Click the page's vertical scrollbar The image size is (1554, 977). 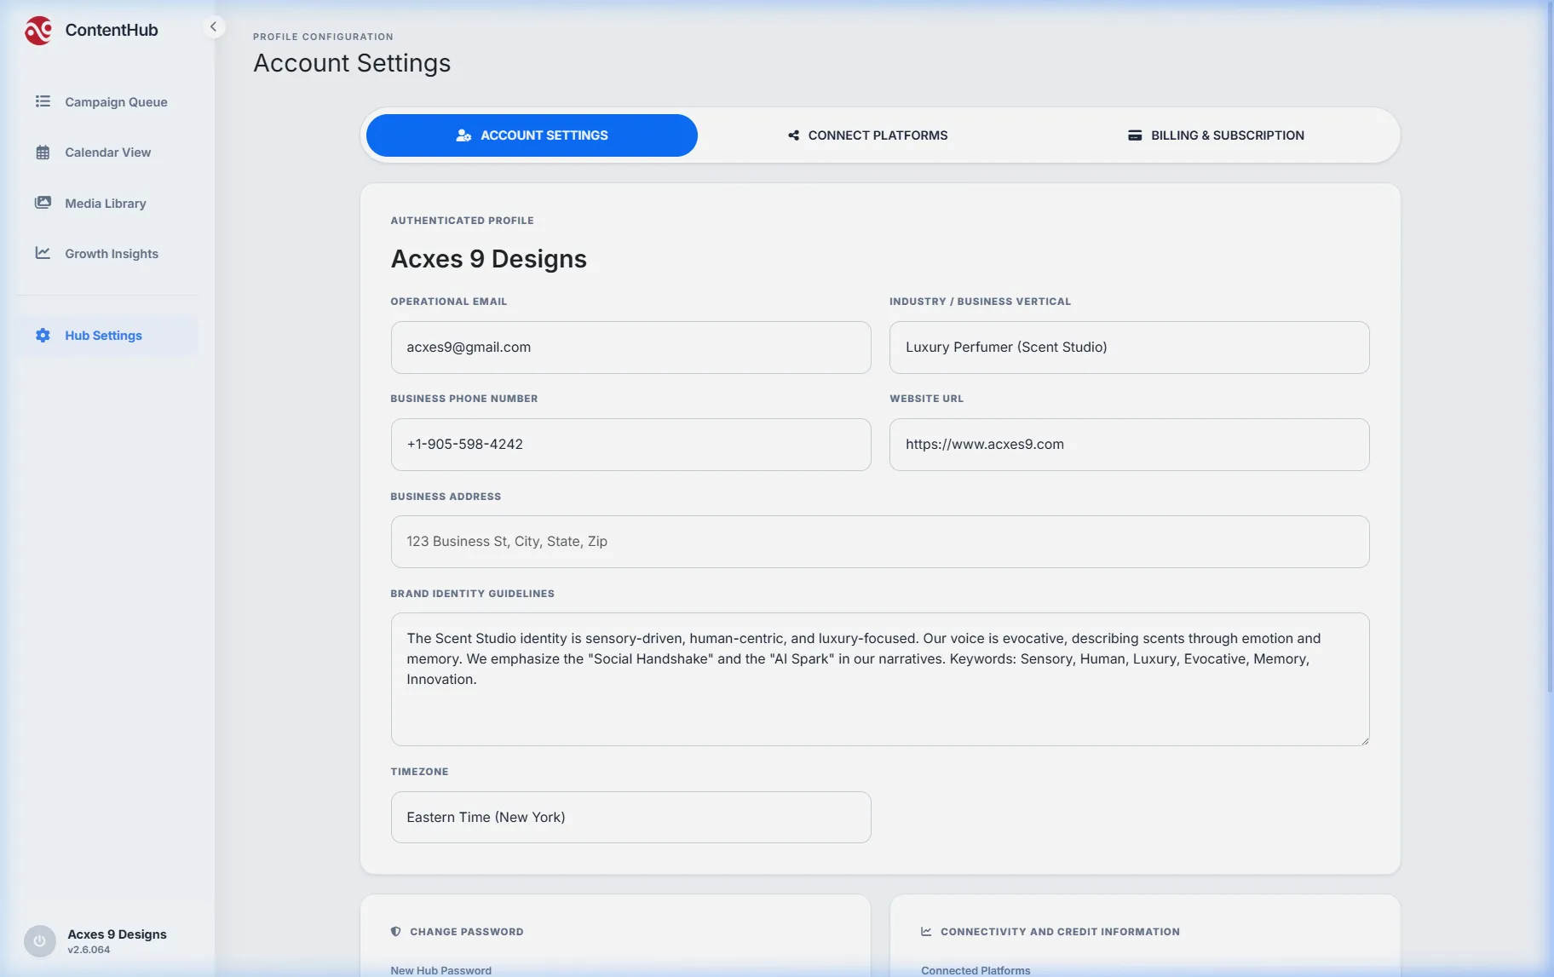[1549, 341]
